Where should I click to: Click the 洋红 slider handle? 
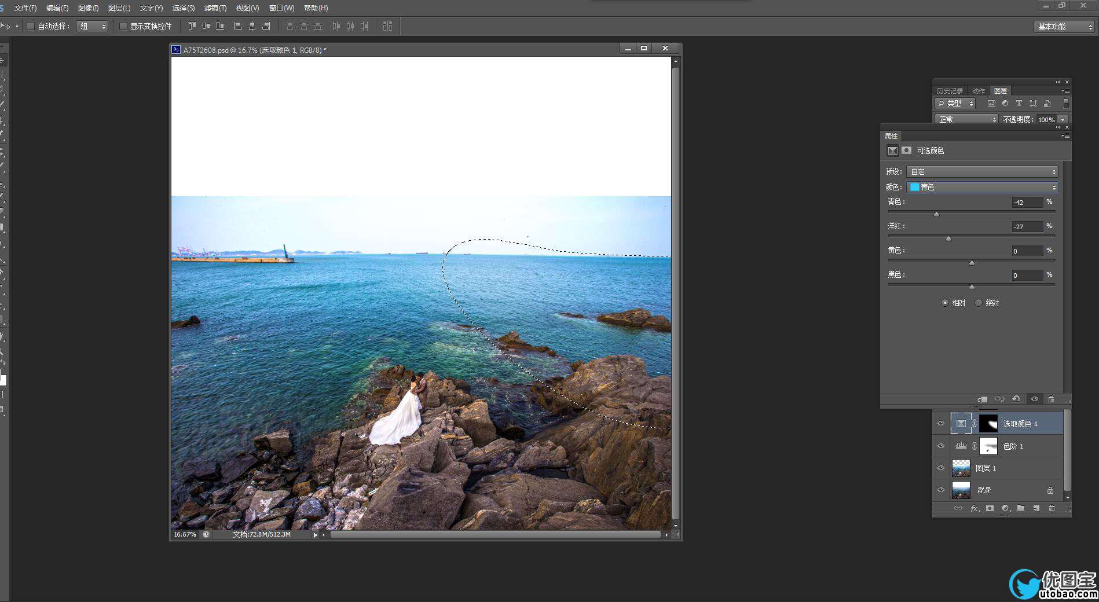point(948,238)
